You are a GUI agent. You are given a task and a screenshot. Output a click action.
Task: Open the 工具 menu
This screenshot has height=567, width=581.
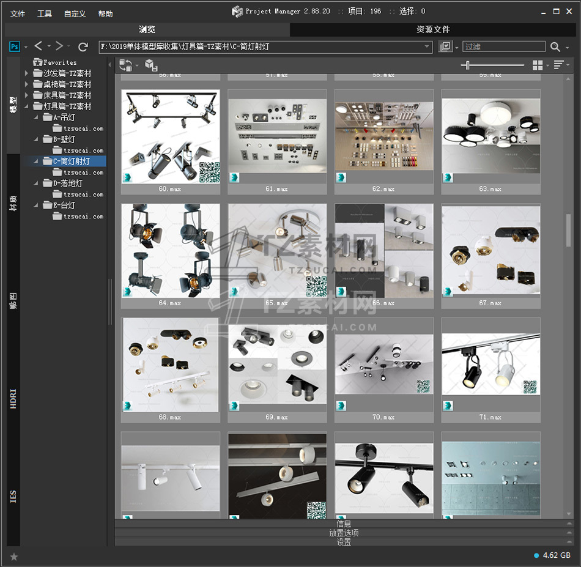(45, 13)
